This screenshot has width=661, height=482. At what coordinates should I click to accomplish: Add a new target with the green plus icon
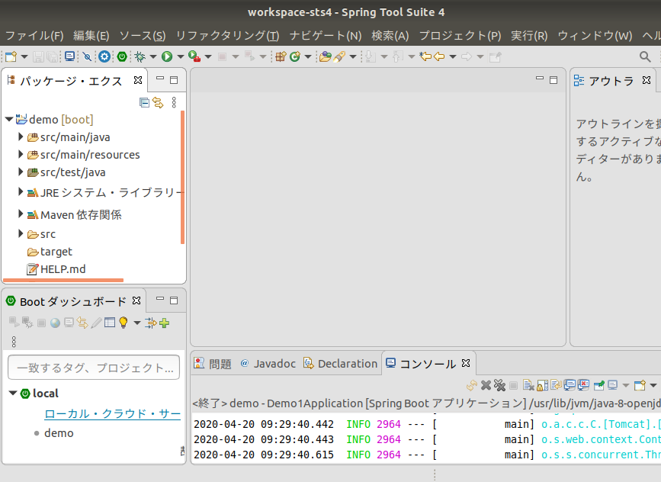coord(164,323)
